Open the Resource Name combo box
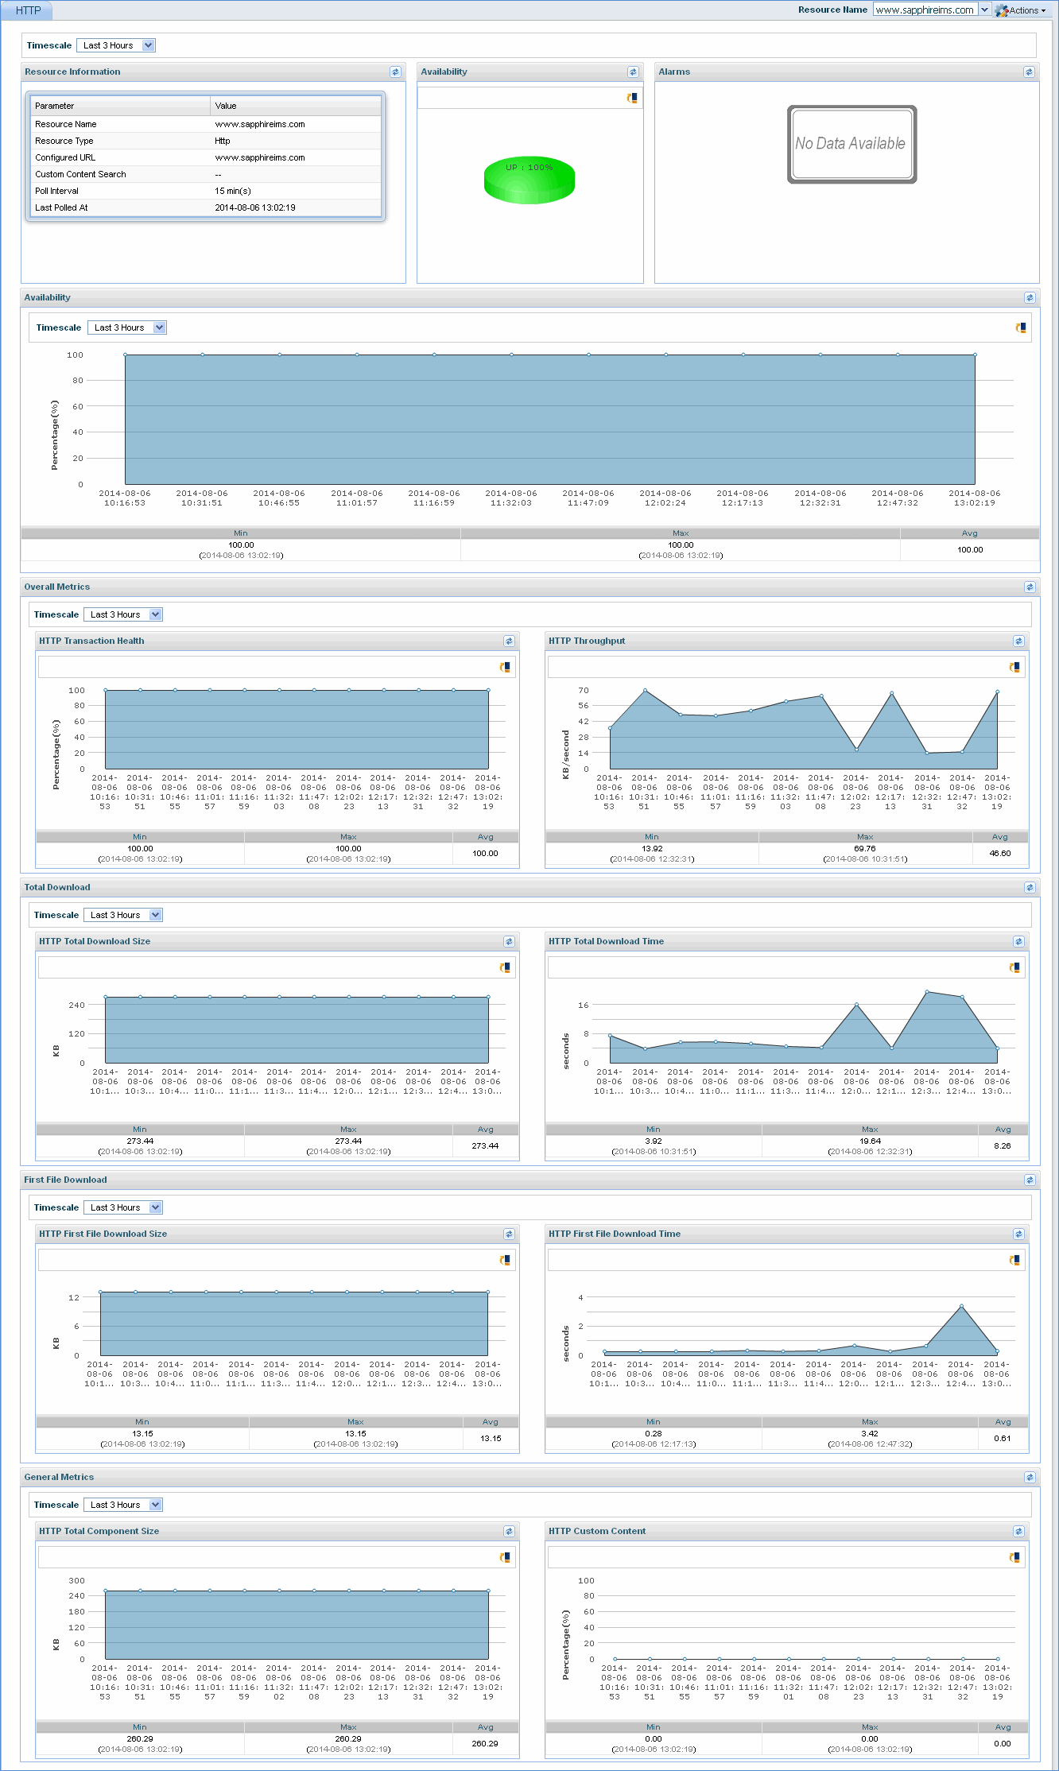Viewport: 1059px width, 1771px height. pyautogui.click(x=932, y=10)
